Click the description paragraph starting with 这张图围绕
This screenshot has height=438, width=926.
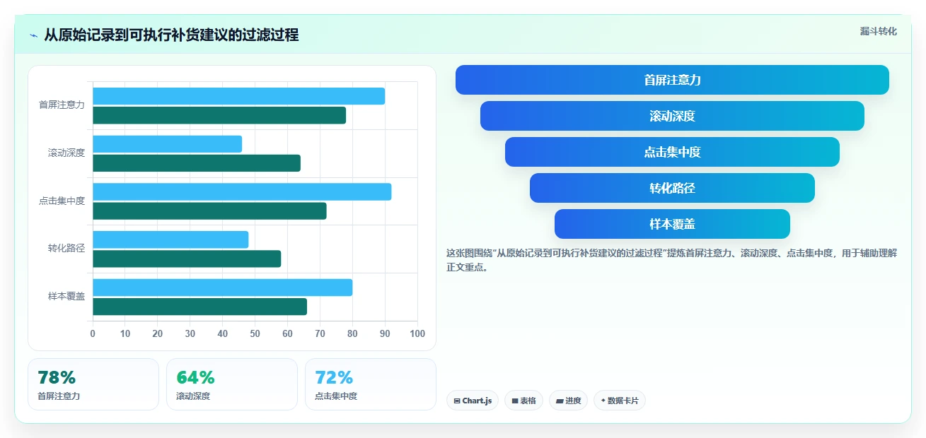671,261
